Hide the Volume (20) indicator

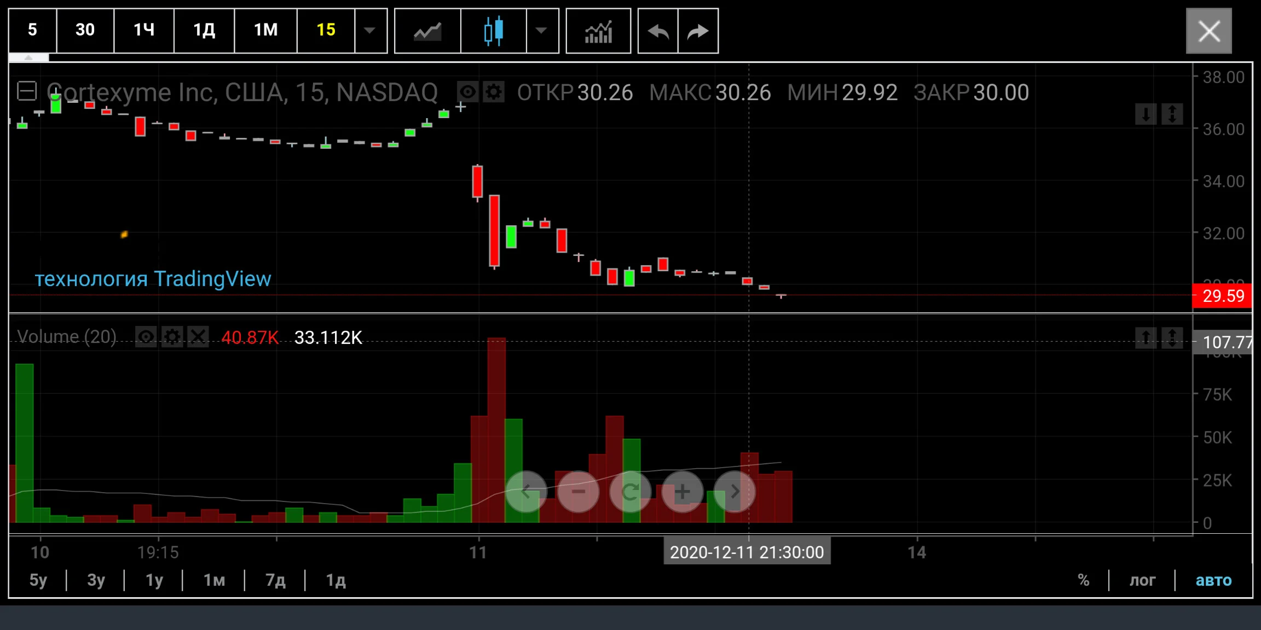click(x=146, y=337)
